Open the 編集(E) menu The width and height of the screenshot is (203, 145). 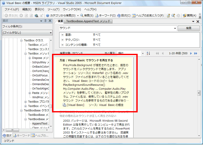(27, 9)
